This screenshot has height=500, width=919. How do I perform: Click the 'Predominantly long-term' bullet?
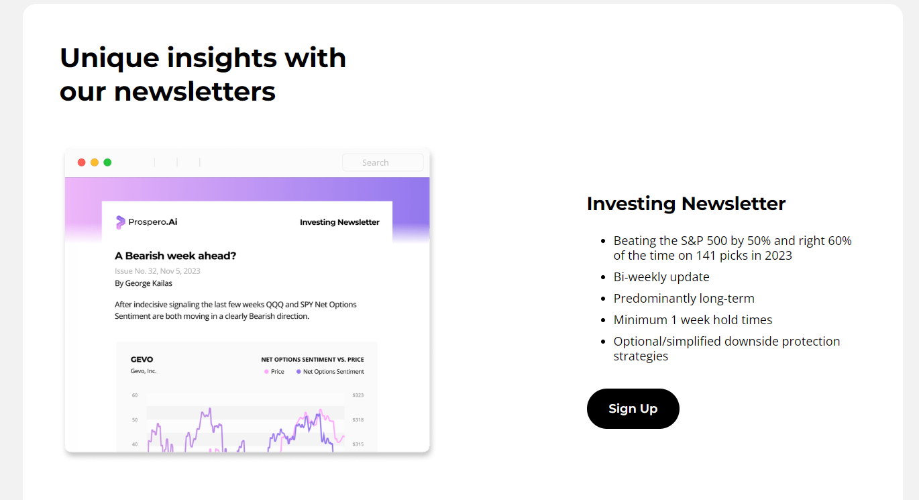(684, 298)
